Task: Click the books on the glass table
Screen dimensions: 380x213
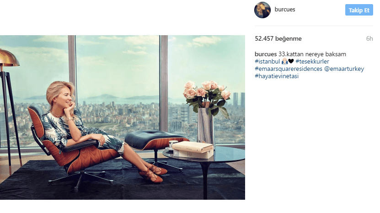Action: point(193,150)
